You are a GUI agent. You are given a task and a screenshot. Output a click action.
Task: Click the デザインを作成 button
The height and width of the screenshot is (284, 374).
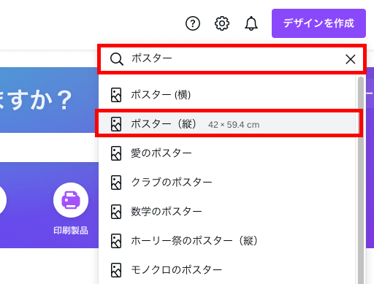[318, 23]
